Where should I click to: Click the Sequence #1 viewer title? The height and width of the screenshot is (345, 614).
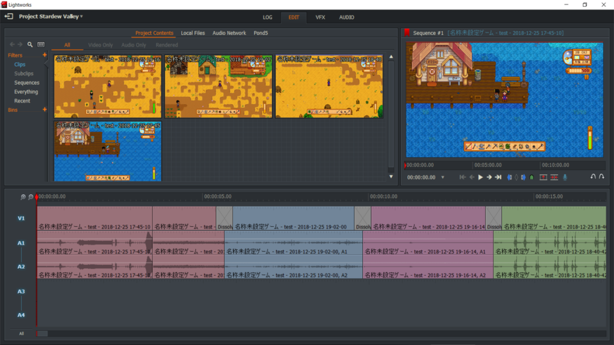(x=428, y=33)
